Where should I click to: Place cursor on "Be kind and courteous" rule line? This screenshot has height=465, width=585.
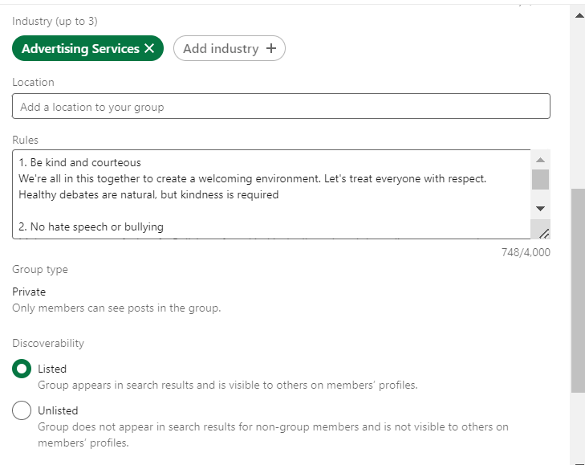(x=80, y=163)
